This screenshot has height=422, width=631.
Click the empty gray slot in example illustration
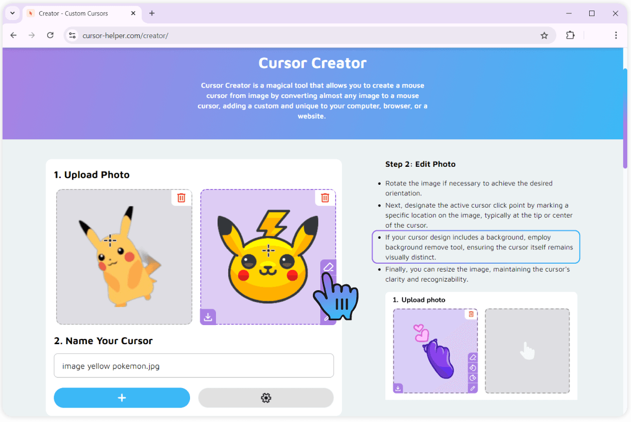click(x=527, y=351)
